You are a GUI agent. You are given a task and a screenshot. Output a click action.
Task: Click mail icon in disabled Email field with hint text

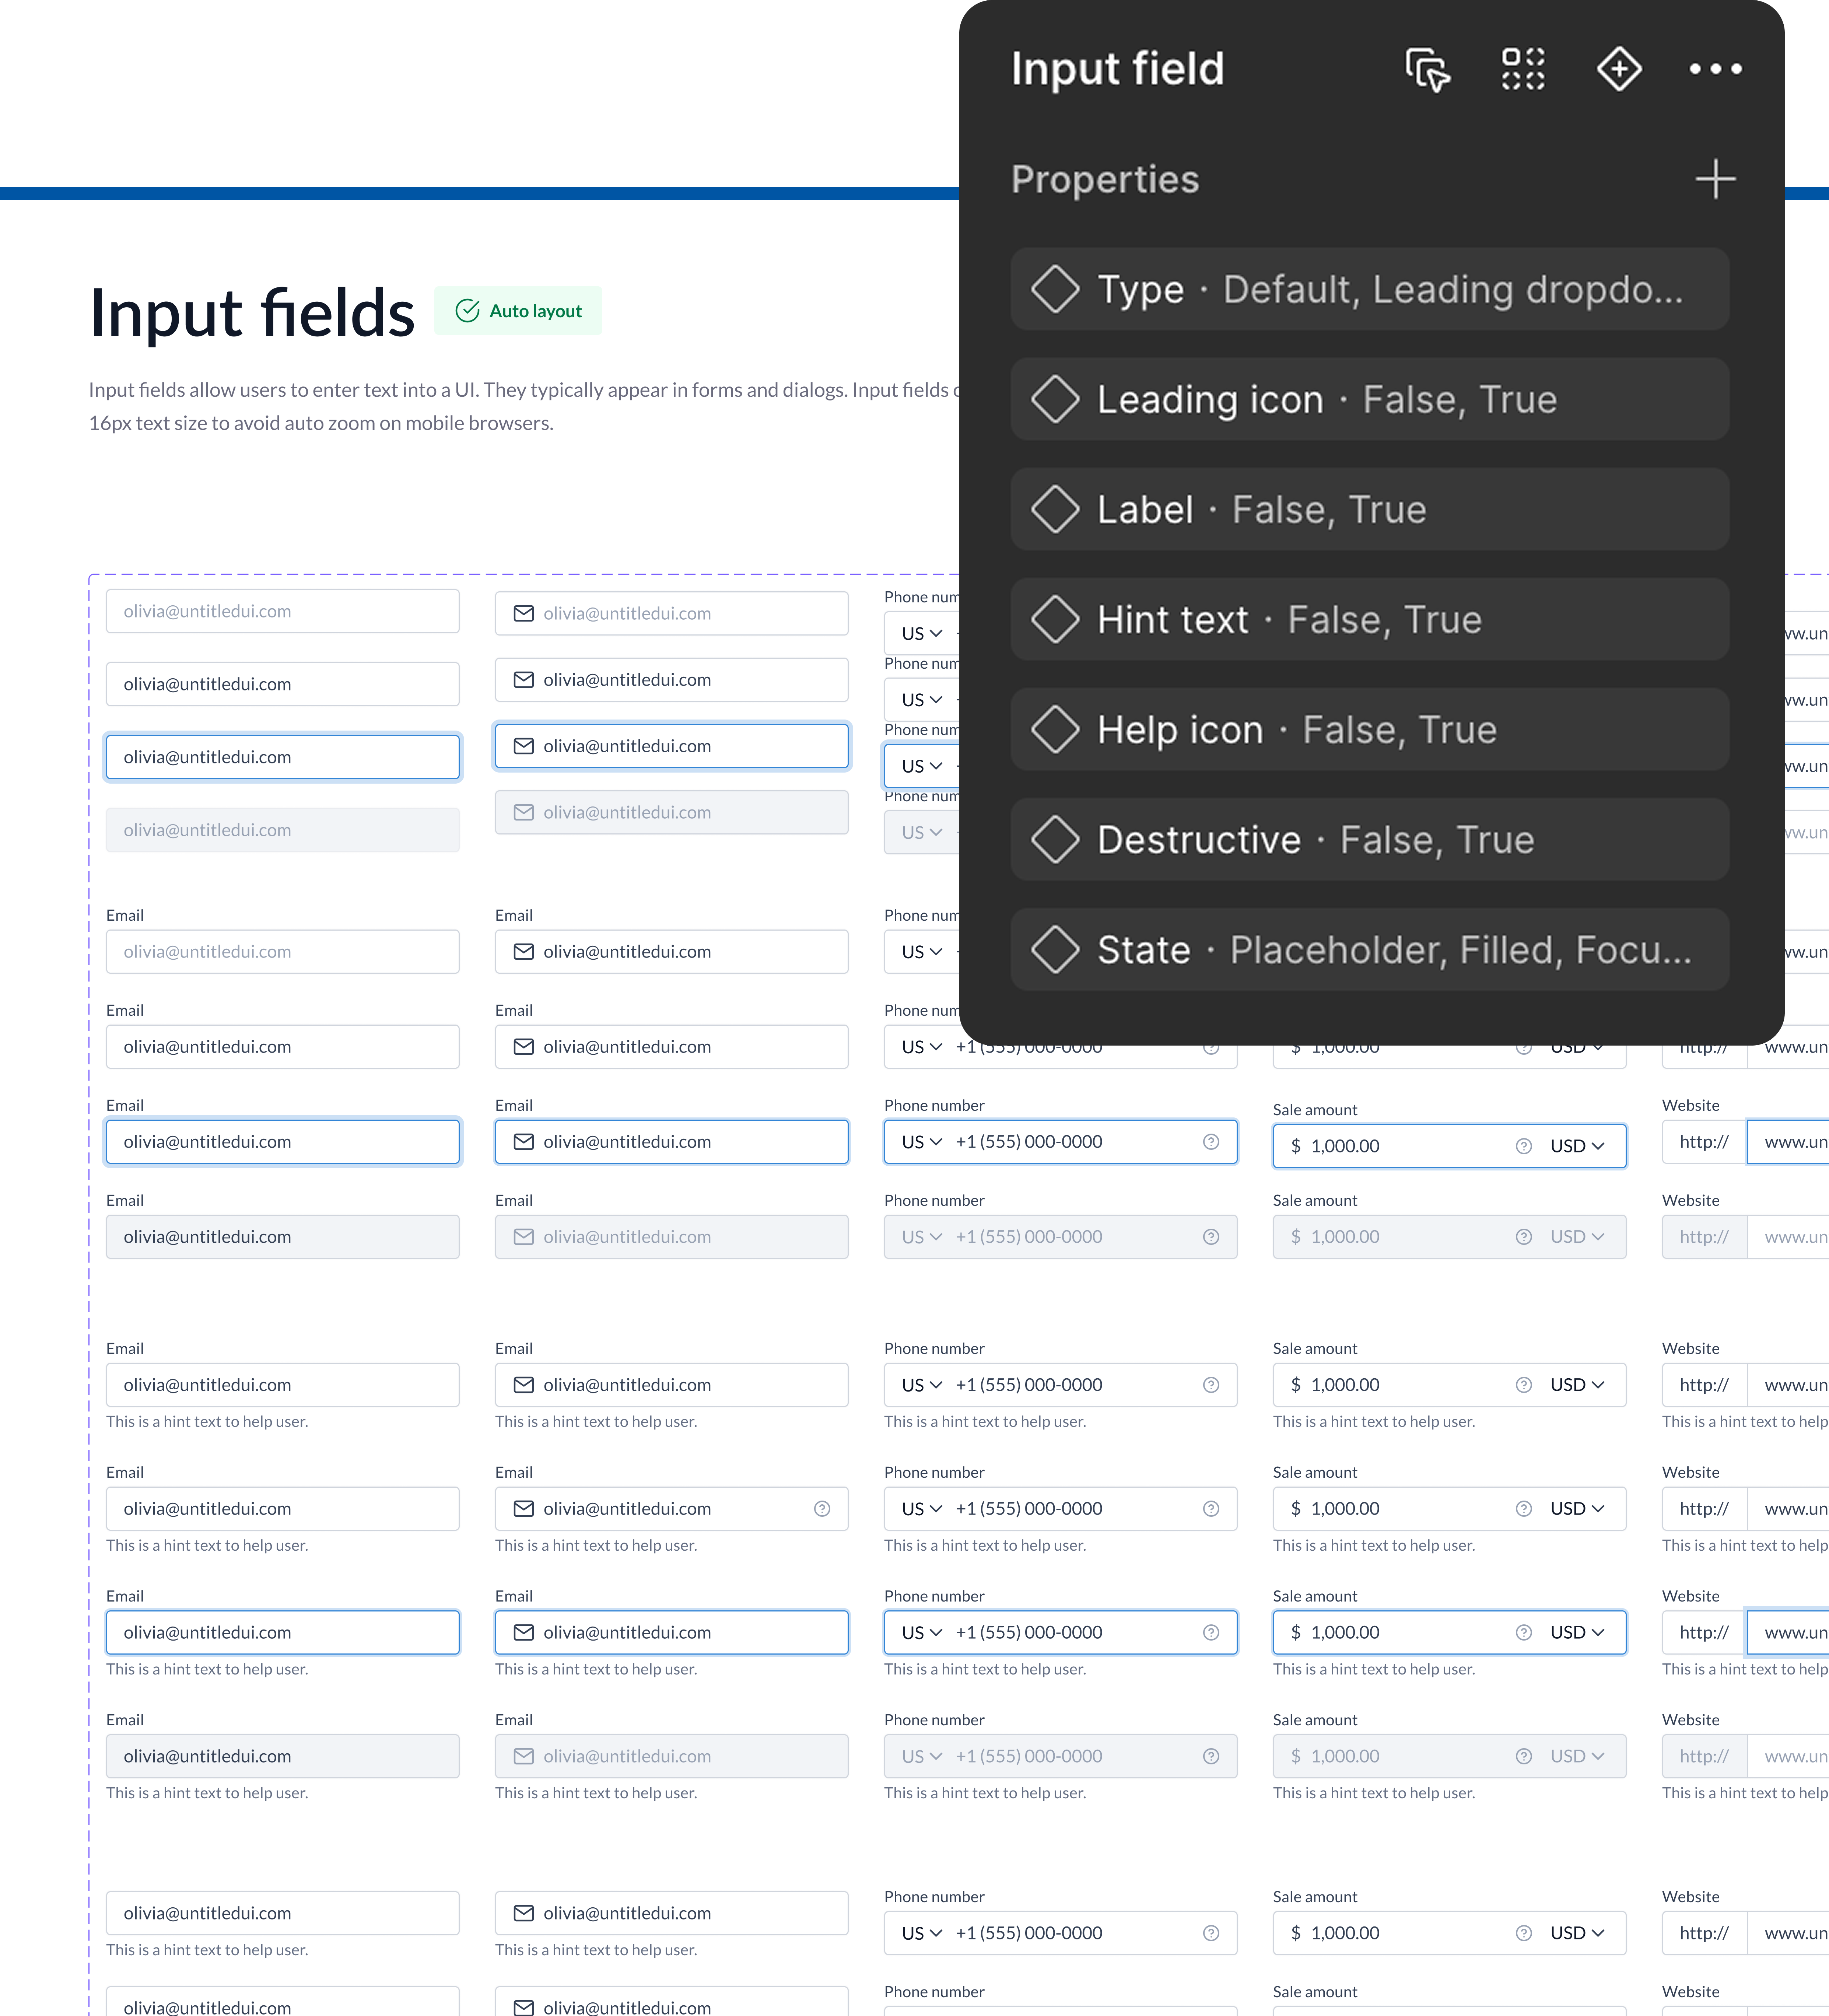point(523,1756)
